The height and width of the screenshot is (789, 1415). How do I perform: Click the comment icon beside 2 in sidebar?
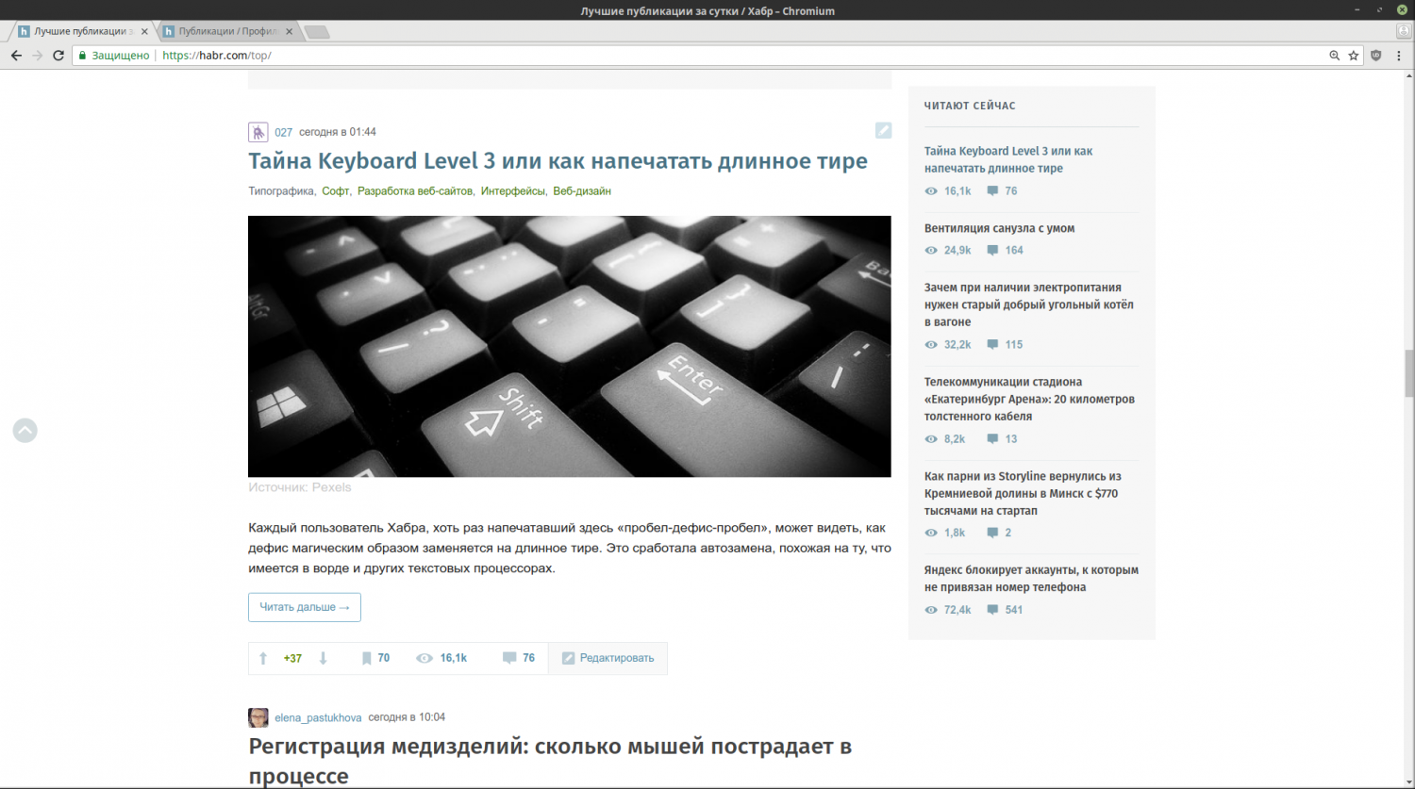tap(992, 533)
